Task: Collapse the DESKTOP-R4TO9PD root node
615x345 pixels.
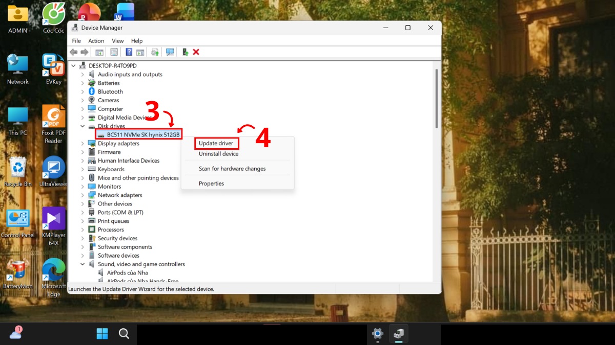Action: [74, 66]
